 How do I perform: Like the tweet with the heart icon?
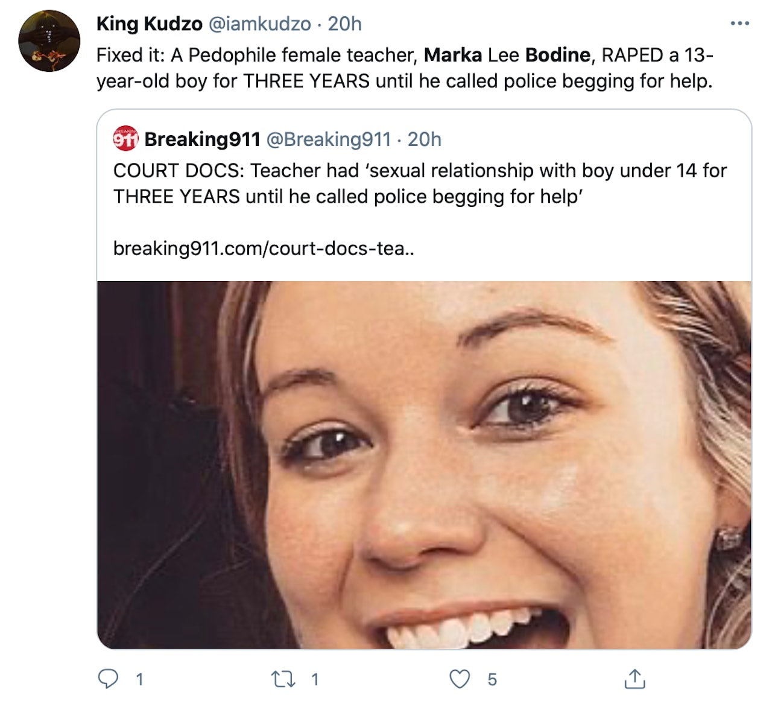click(x=460, y=679)
